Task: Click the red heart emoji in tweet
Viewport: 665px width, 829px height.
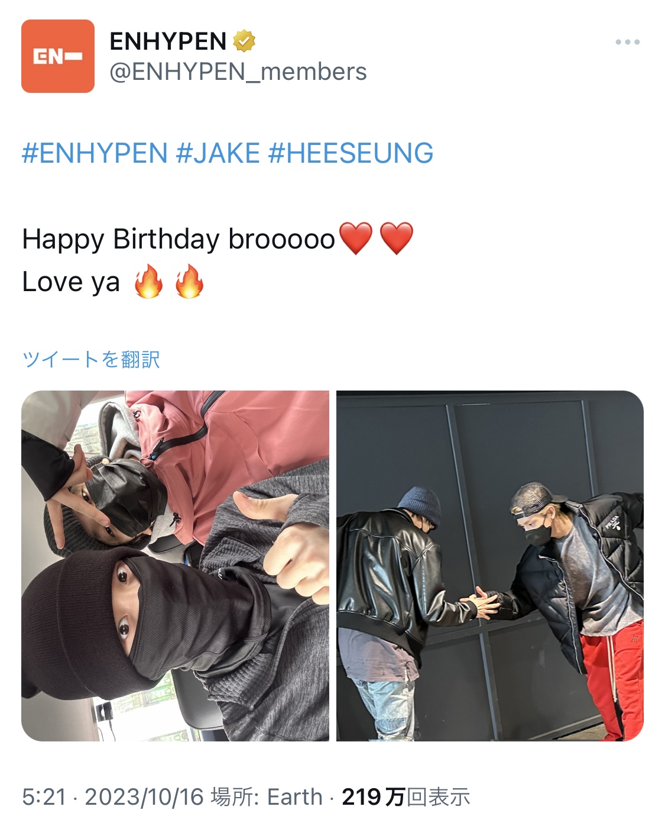Action: [356, 238]
